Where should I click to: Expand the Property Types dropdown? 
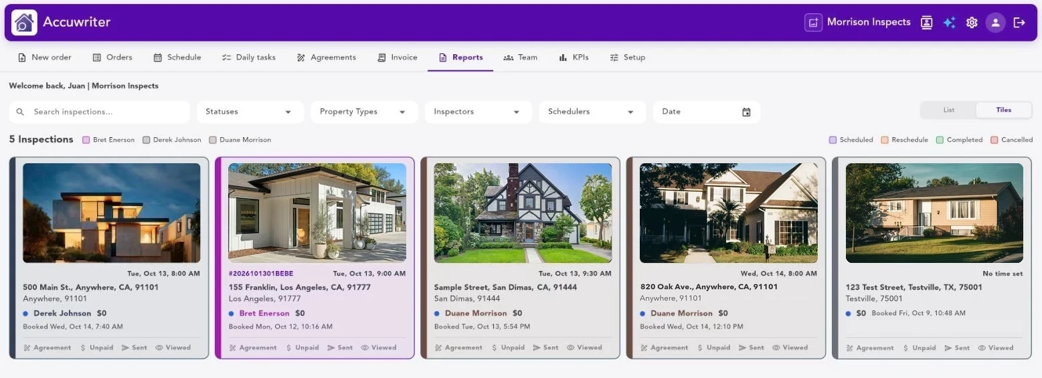pyautogui.click(x=364, y=112)
